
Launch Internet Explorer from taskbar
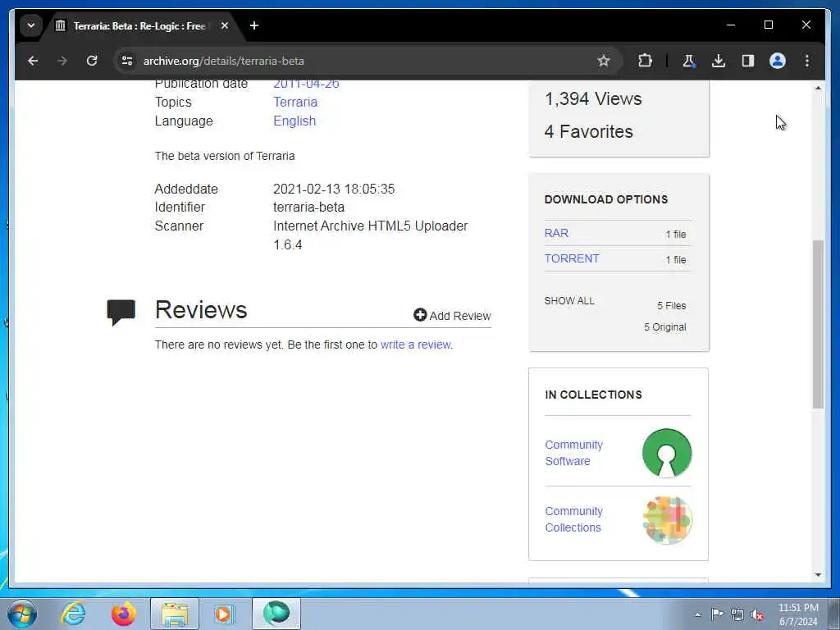pos(73,614)
